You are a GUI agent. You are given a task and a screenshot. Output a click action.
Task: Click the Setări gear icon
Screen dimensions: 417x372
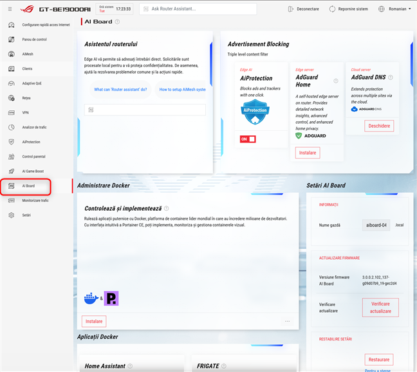(x=11, y=215)
